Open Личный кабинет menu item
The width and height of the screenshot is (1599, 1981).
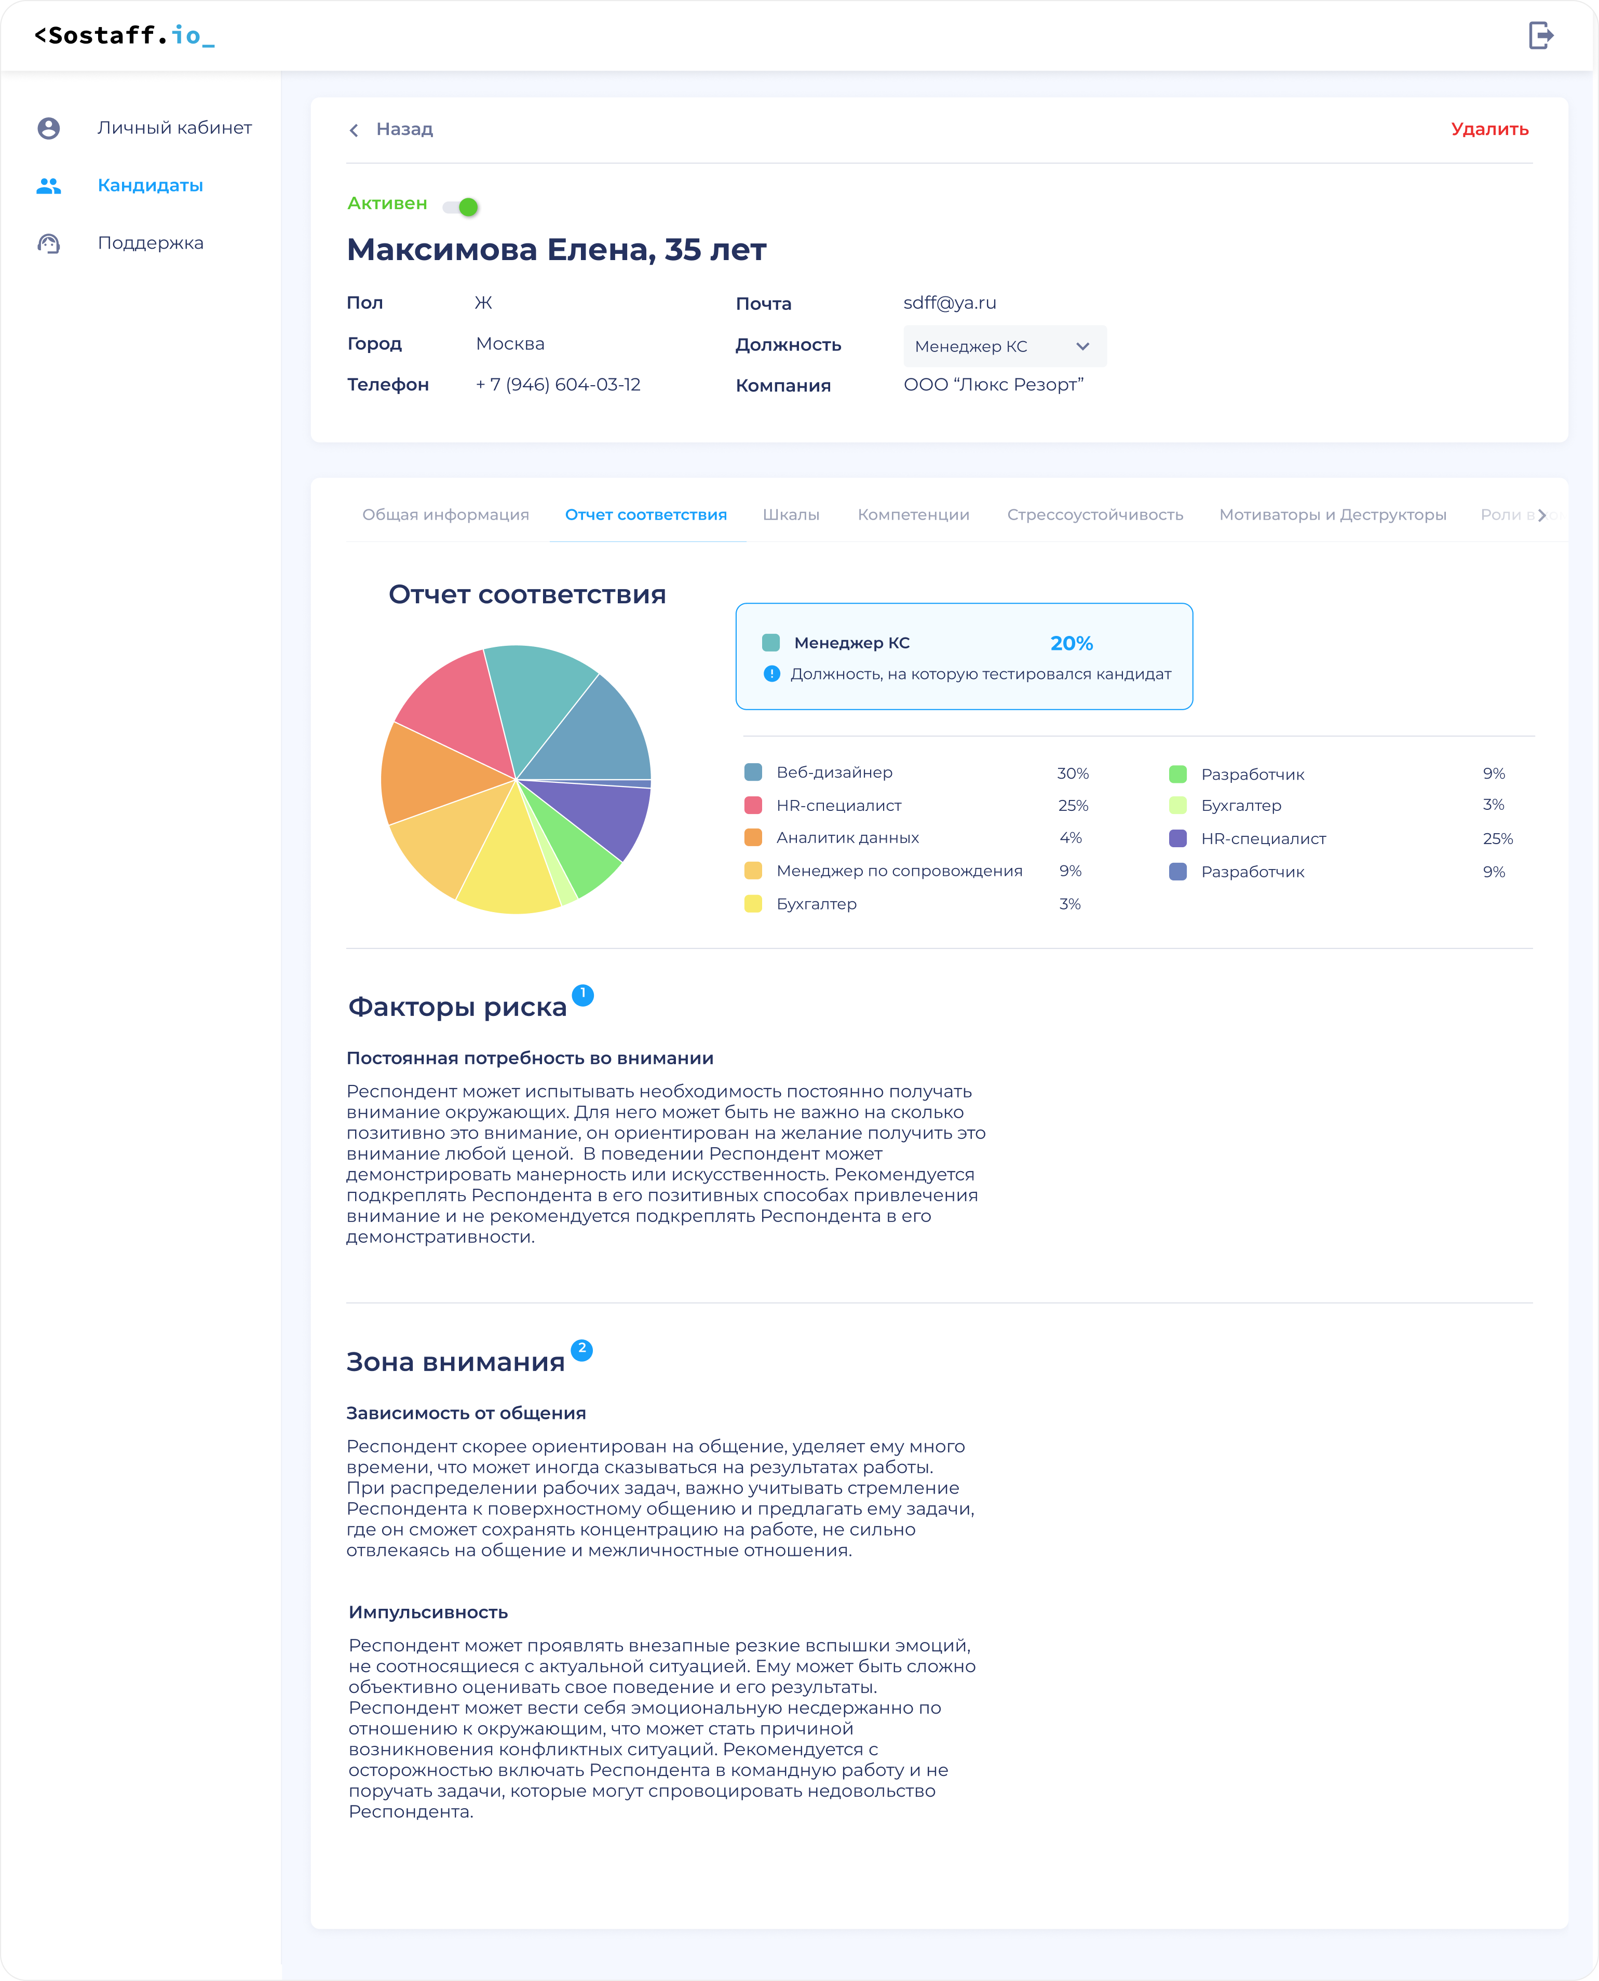[x=175, y=128]
